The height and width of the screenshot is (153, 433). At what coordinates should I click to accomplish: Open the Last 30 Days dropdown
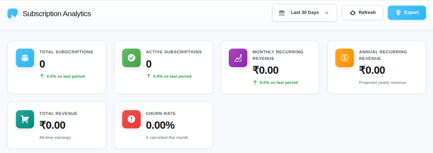(x=305, y=13)
